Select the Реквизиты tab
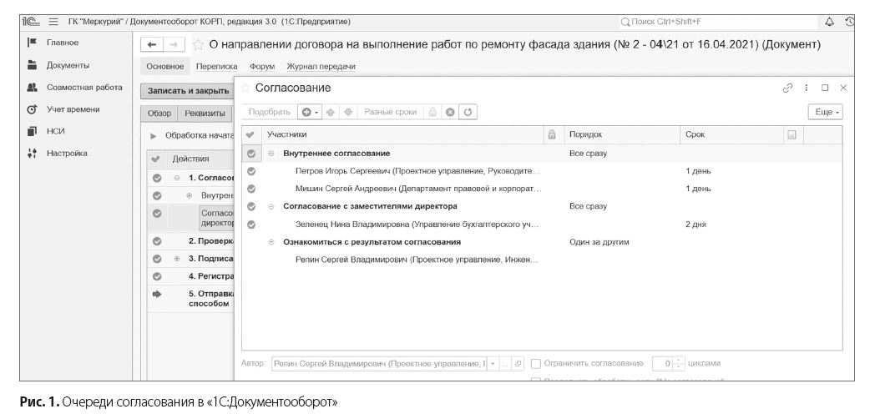Viewport: 875px width, 414px height. click(205, 113)
